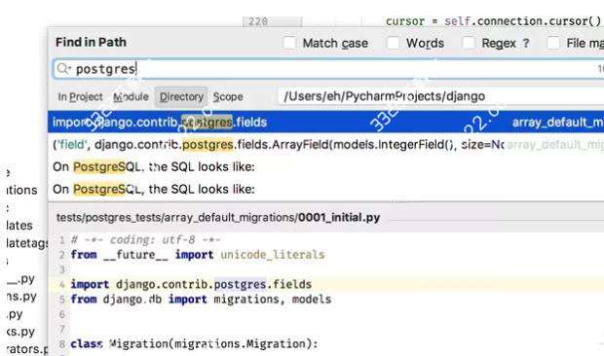This screenshot has height=356, width=604.
Task: Select the Directory scope tab
Action: tap(181, 97)
